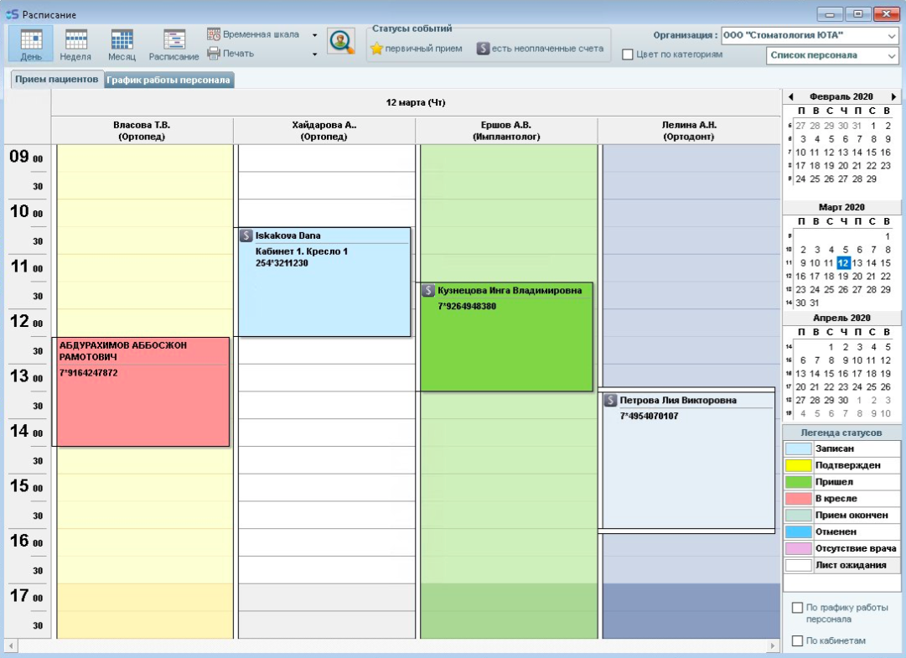Open Iskakova Dana appointment block
The image size is (906, 658).
324,282
